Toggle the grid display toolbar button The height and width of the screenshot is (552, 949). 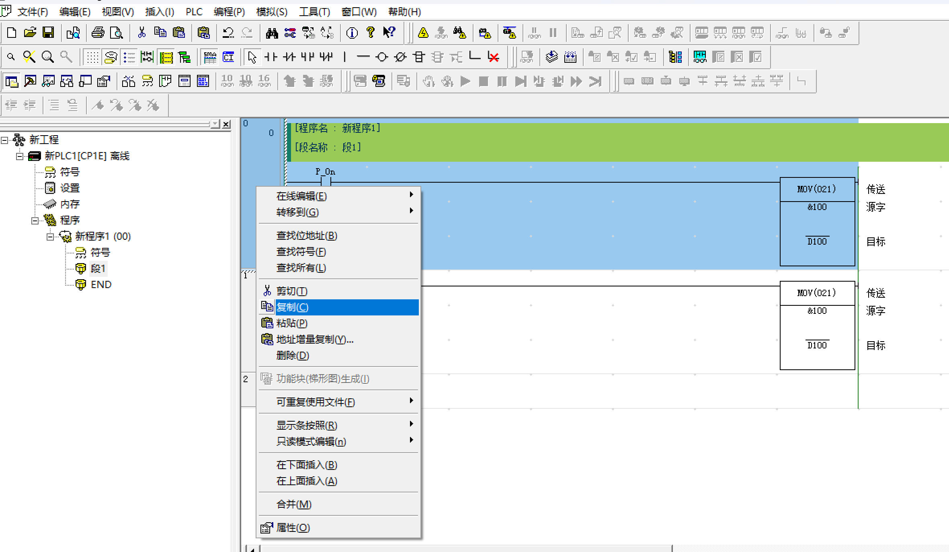coord(92,57)
